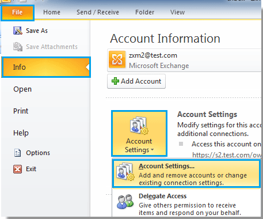Open the https://s2.test.com web link
The height and width of the screenshot is (219, 263).
pos(226,155)
